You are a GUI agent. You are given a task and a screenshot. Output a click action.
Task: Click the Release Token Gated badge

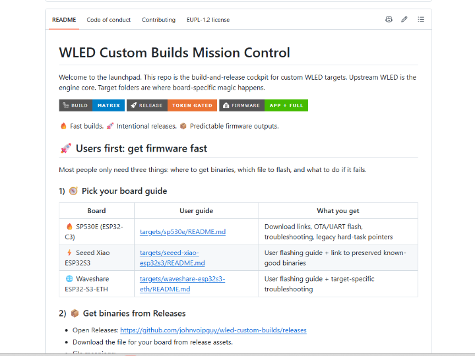click(x=172, y=105)
